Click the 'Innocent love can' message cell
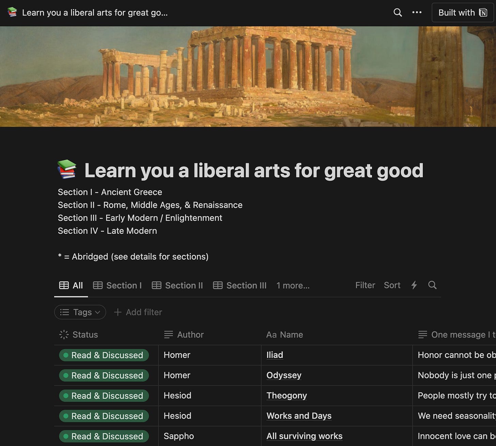 (x=454, y=436)
